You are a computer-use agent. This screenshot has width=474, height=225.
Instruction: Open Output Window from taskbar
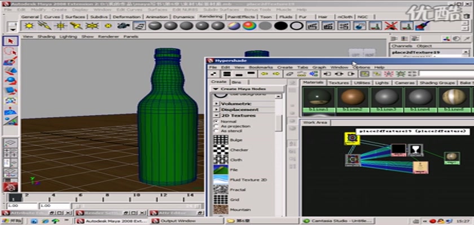(x=187, y=221)
